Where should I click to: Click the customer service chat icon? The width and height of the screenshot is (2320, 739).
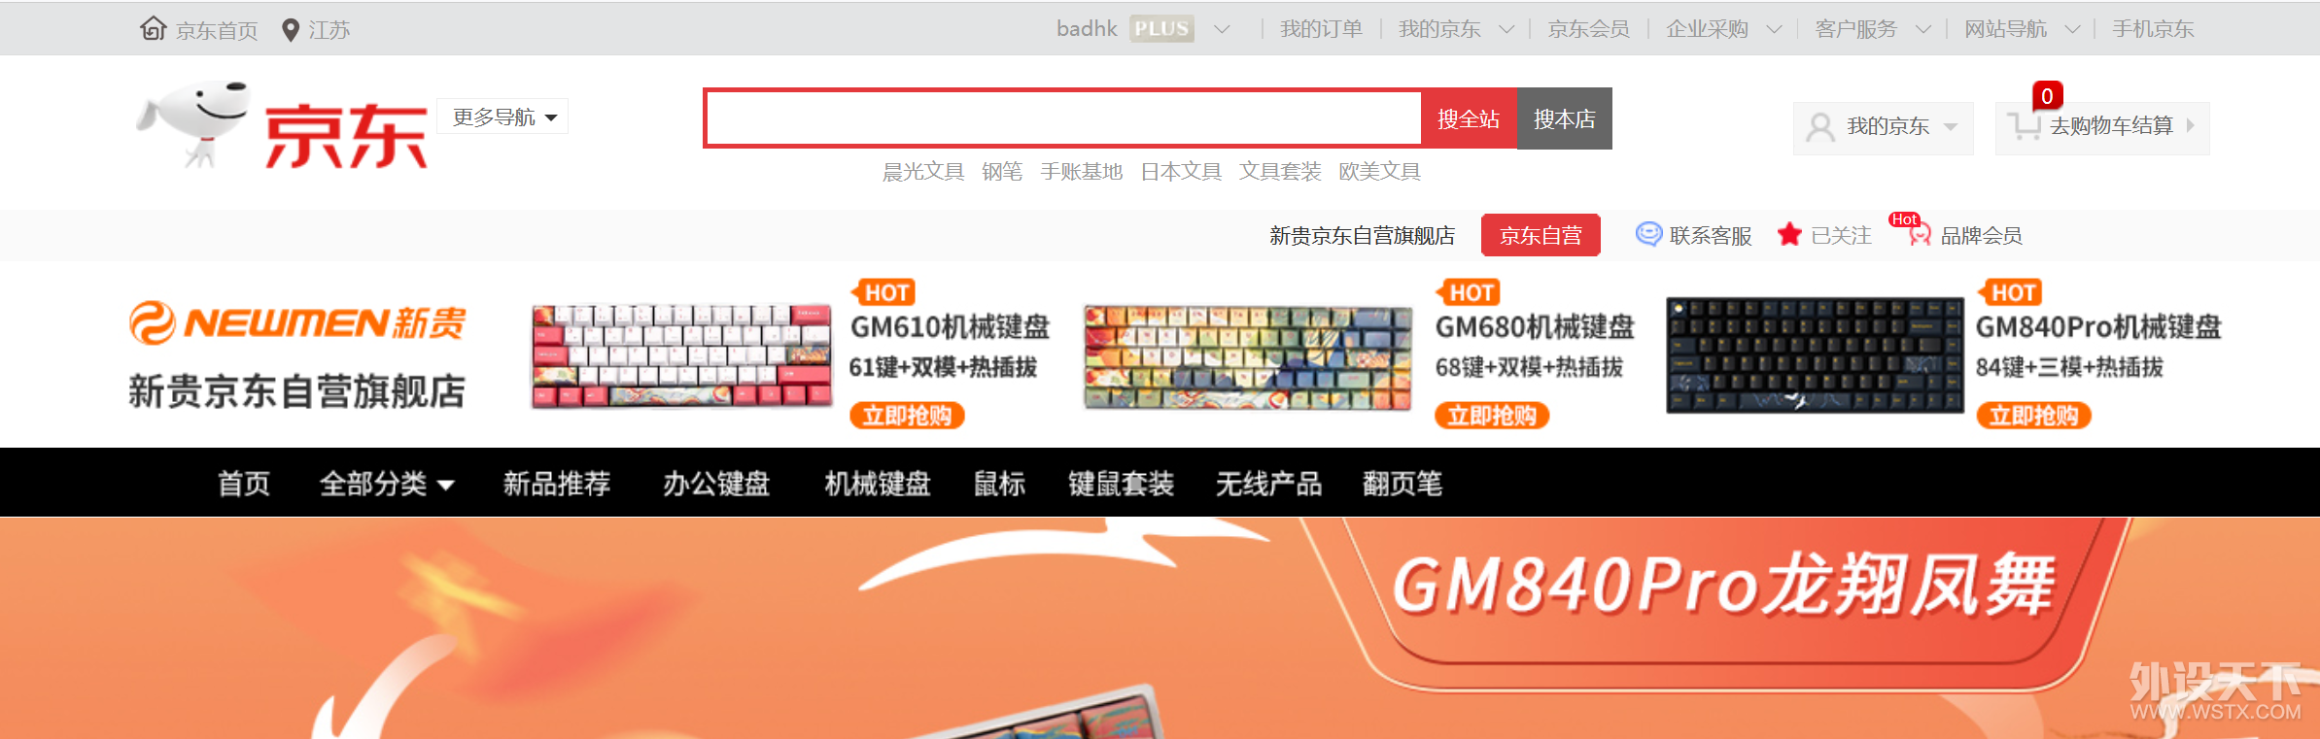pos(1648,234)
